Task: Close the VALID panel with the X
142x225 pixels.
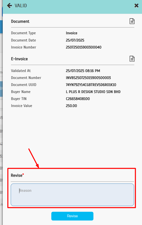Action: point(137,5)
